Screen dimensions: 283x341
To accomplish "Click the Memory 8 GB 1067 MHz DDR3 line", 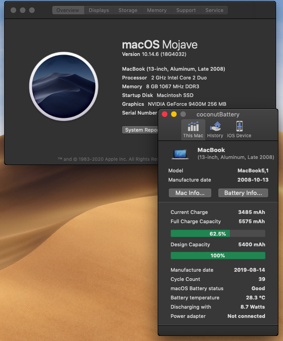I will [160, 86].
